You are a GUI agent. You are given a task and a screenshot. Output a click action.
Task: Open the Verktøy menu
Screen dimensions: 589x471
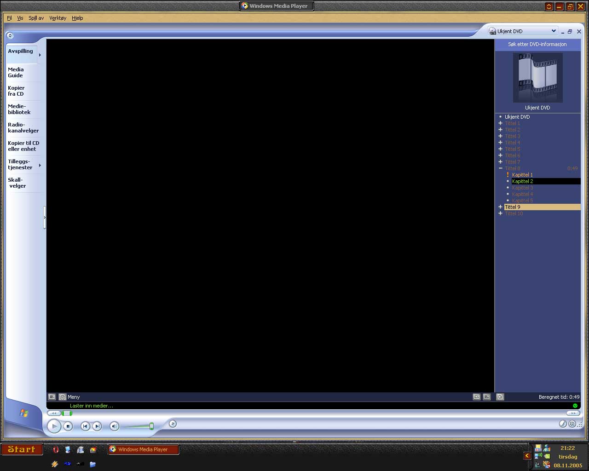[58, 18]
